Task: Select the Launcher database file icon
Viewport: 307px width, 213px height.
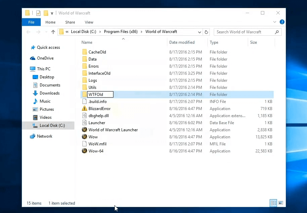Action: pos(84,122)
